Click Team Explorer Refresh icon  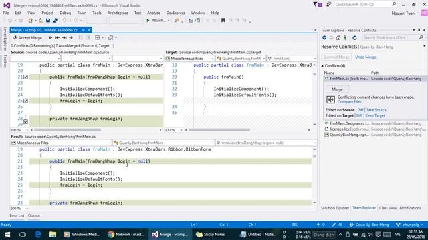tap(354, 38)
